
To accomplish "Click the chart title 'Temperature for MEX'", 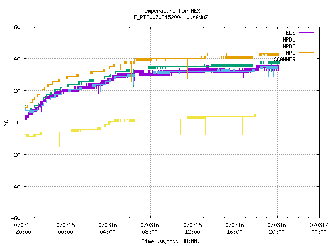I will [x=171, y=11].
